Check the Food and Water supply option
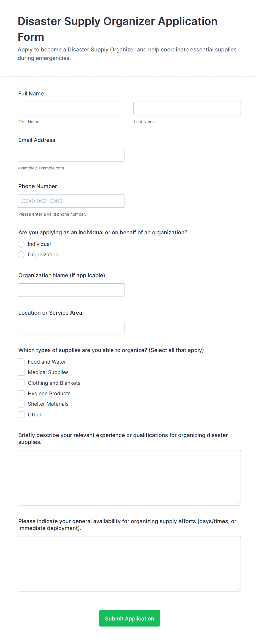This screenshot has height=640, width=256. click(21, 362)
